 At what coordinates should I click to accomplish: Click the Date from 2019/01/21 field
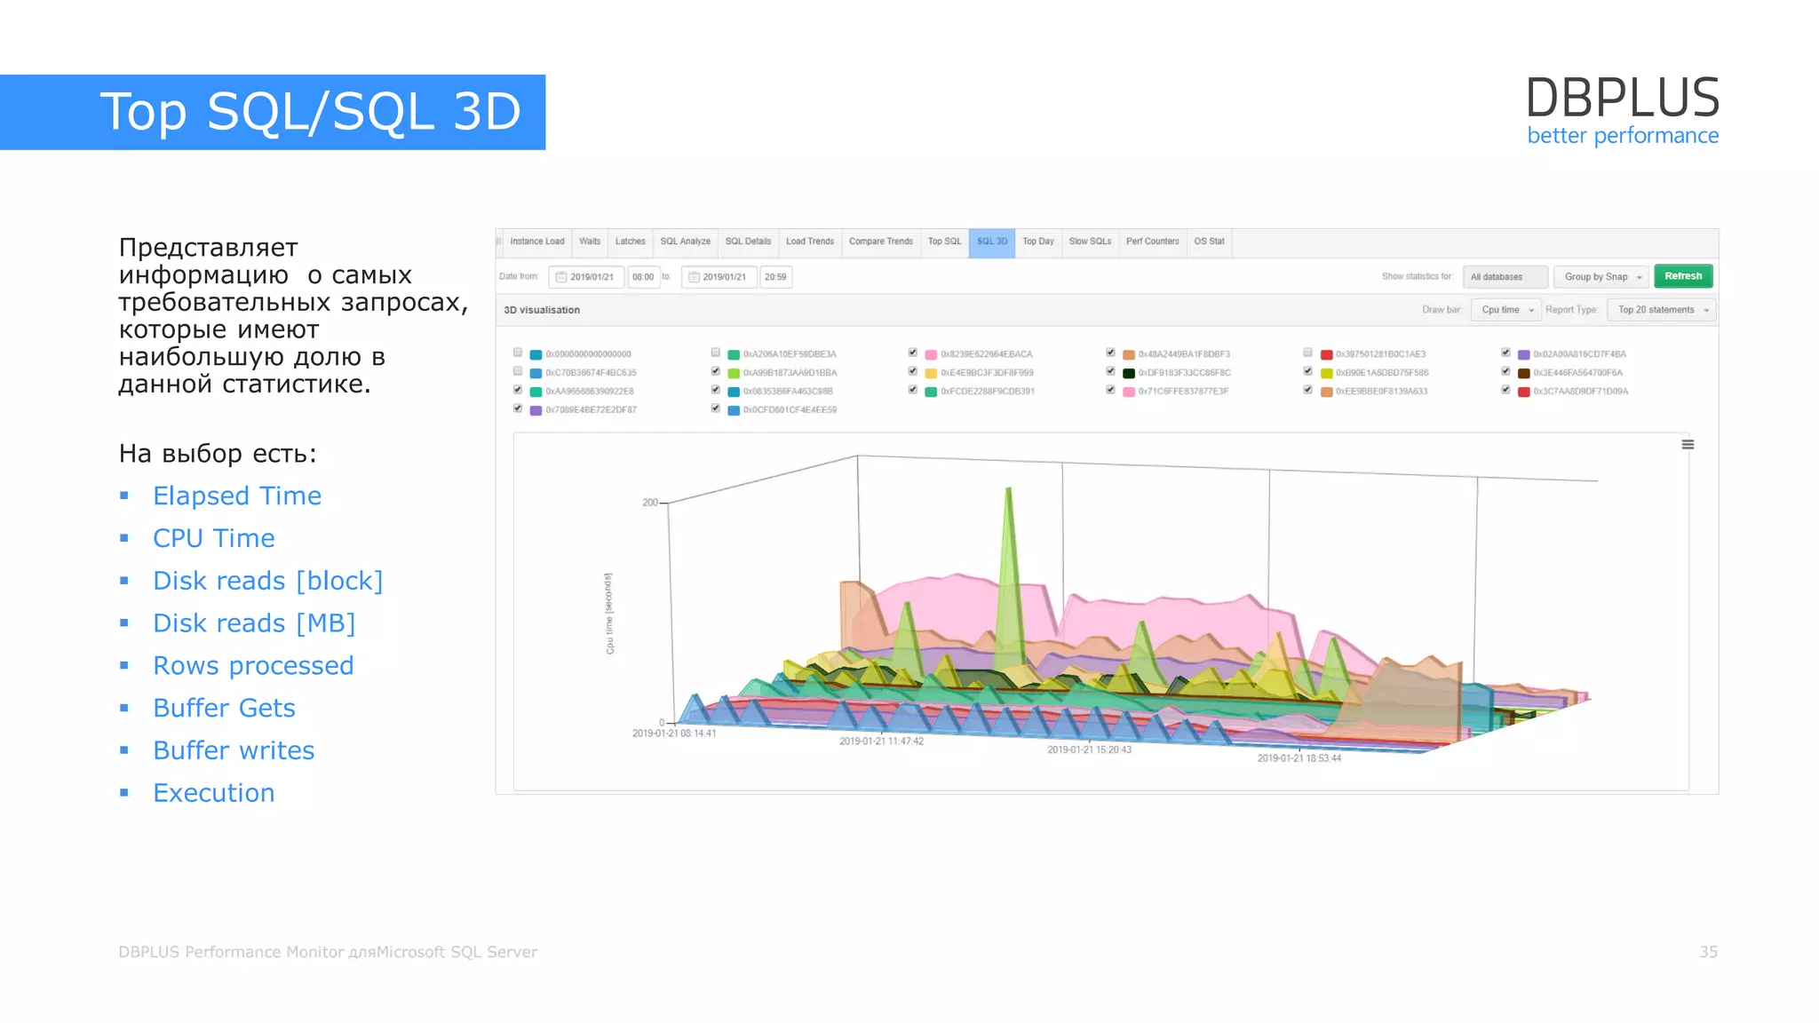point(586,277)
